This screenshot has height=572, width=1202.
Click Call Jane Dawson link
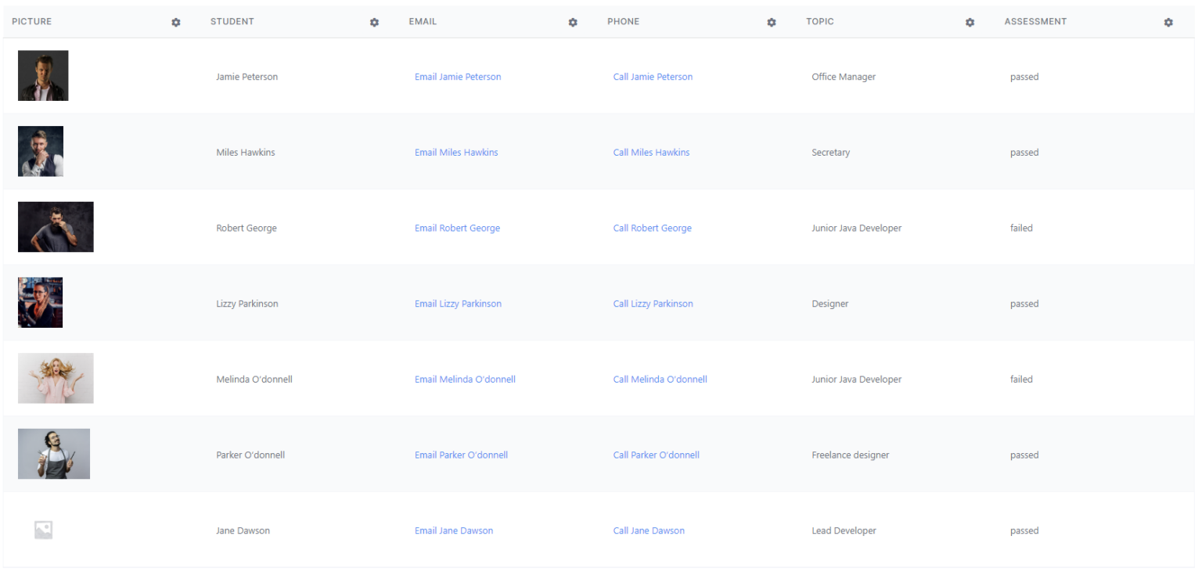tap(649, 531)
